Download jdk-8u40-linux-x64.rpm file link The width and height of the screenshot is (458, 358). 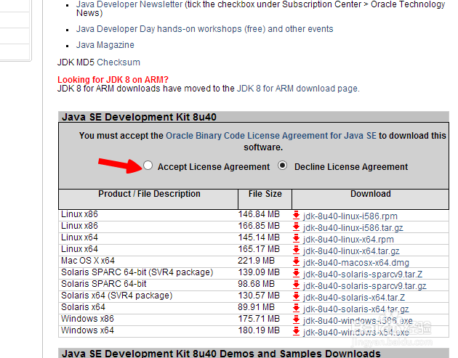348,240
